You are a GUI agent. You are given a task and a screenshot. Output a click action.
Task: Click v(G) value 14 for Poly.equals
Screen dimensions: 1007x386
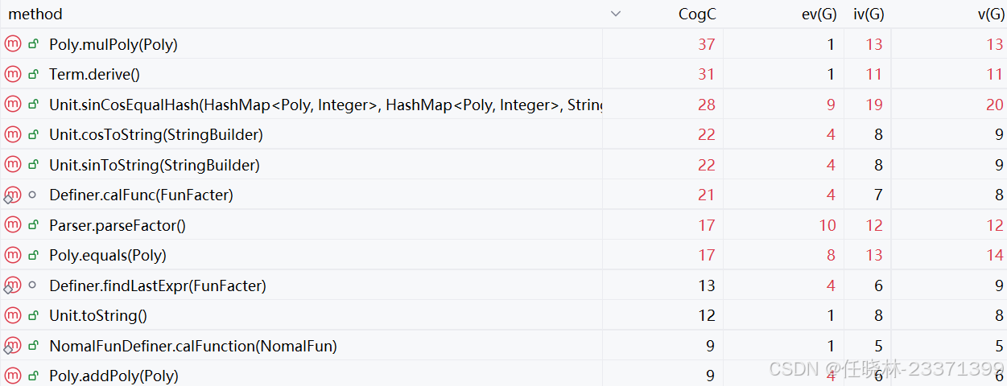995,255
